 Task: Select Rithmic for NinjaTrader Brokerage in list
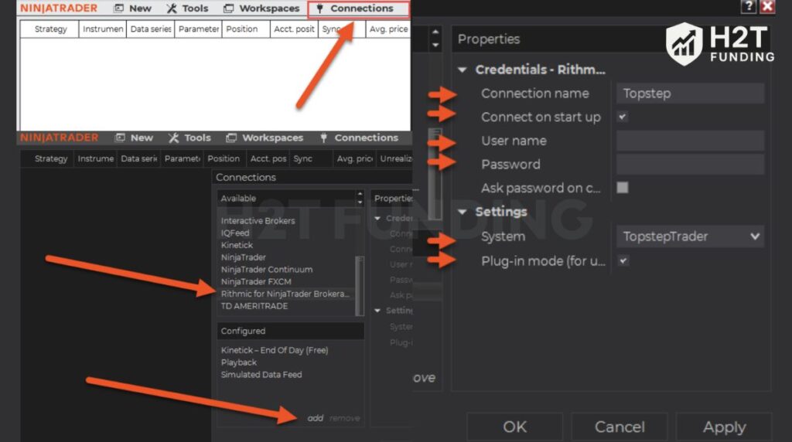coord(285,294)
